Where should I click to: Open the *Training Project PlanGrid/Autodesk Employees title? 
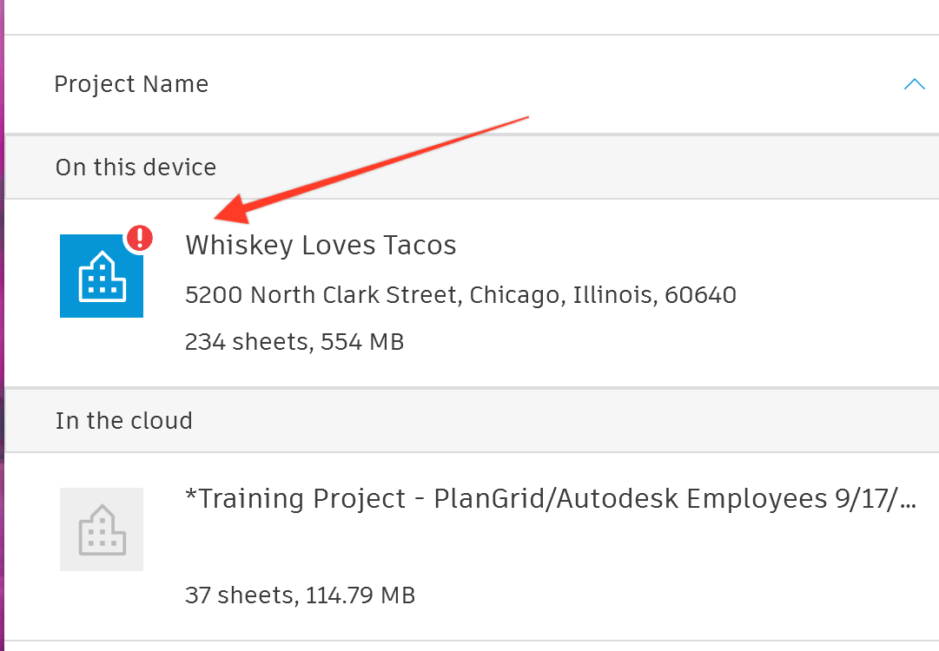[551, 499]
